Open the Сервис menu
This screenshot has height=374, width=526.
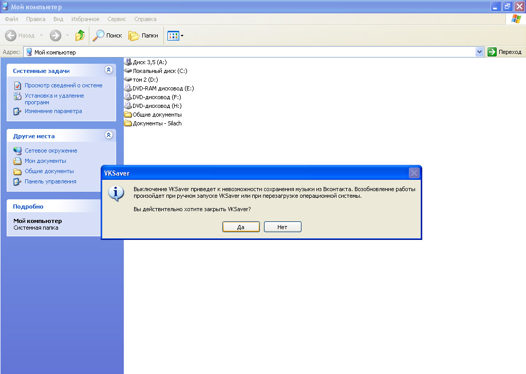(x=117, y=19)
